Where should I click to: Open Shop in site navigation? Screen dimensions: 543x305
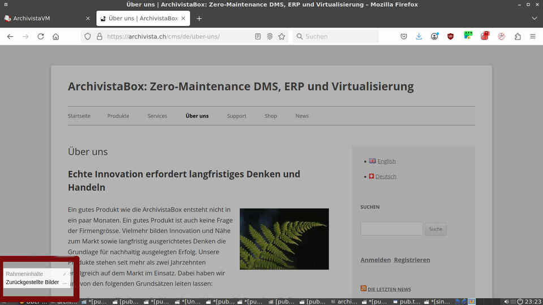tap(270, 116)
